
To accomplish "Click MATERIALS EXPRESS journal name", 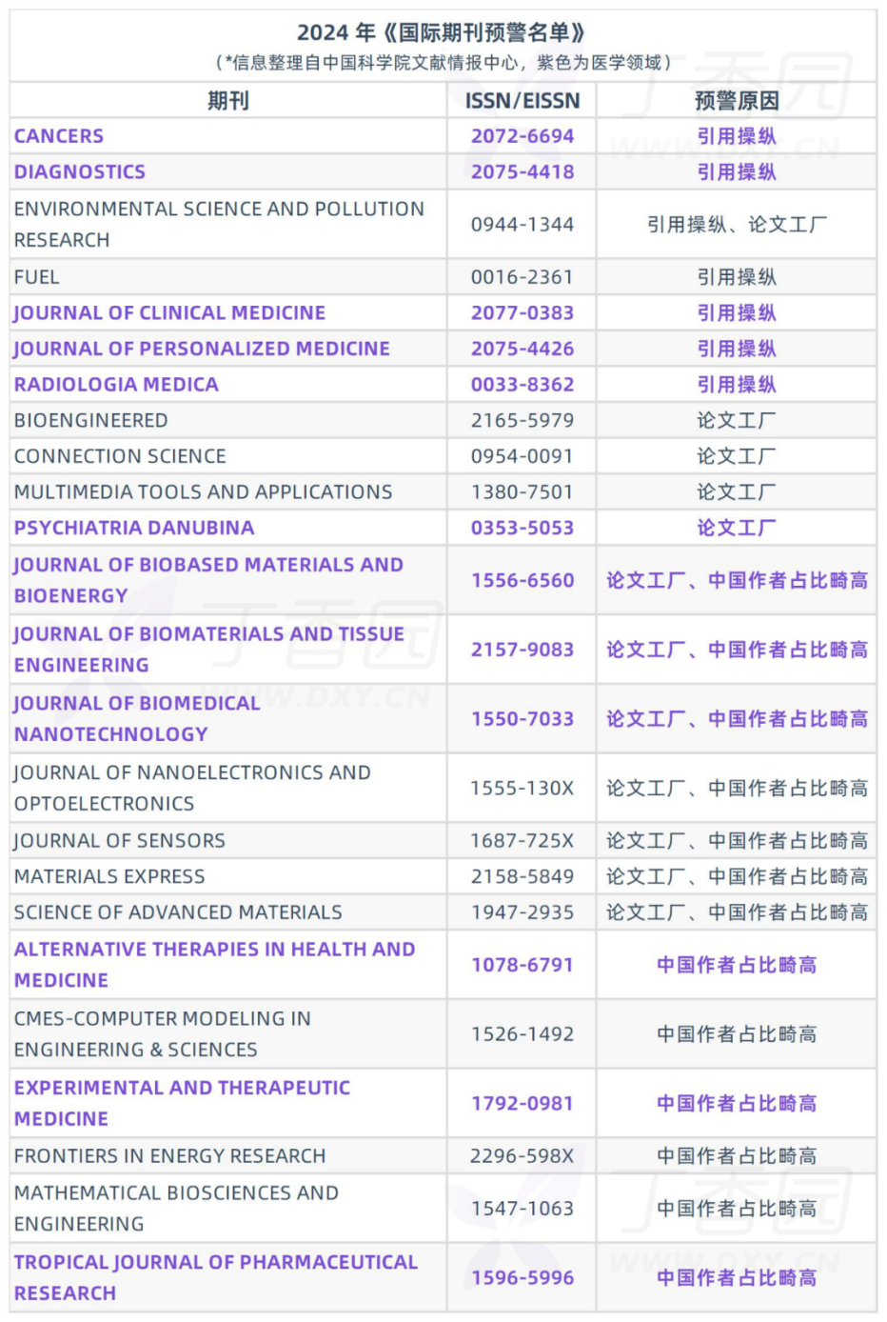I will [109, 876].
